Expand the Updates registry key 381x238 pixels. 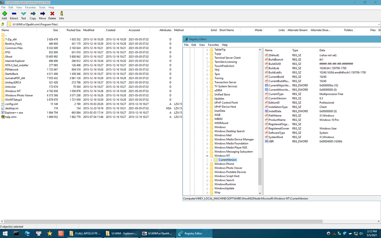(x=207, y=98)
